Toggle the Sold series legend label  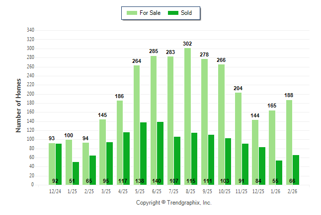tap(187, 13)
